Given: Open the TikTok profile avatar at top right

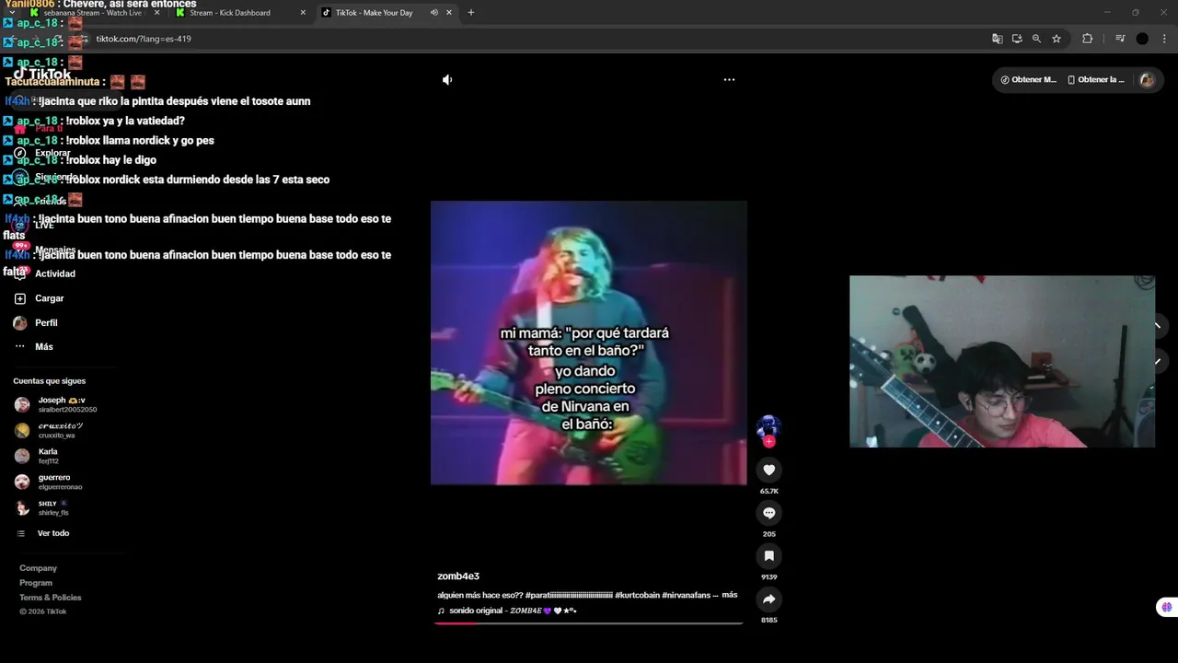Looking at the screenshot, I should tap(1147, 80).
